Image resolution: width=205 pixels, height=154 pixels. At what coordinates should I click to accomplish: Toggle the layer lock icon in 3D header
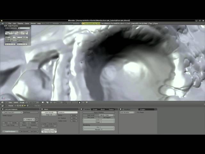pyautogui.click(x=80, y=102)
